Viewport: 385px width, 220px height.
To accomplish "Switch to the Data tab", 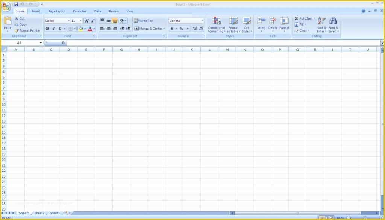I will coord(97,11).
